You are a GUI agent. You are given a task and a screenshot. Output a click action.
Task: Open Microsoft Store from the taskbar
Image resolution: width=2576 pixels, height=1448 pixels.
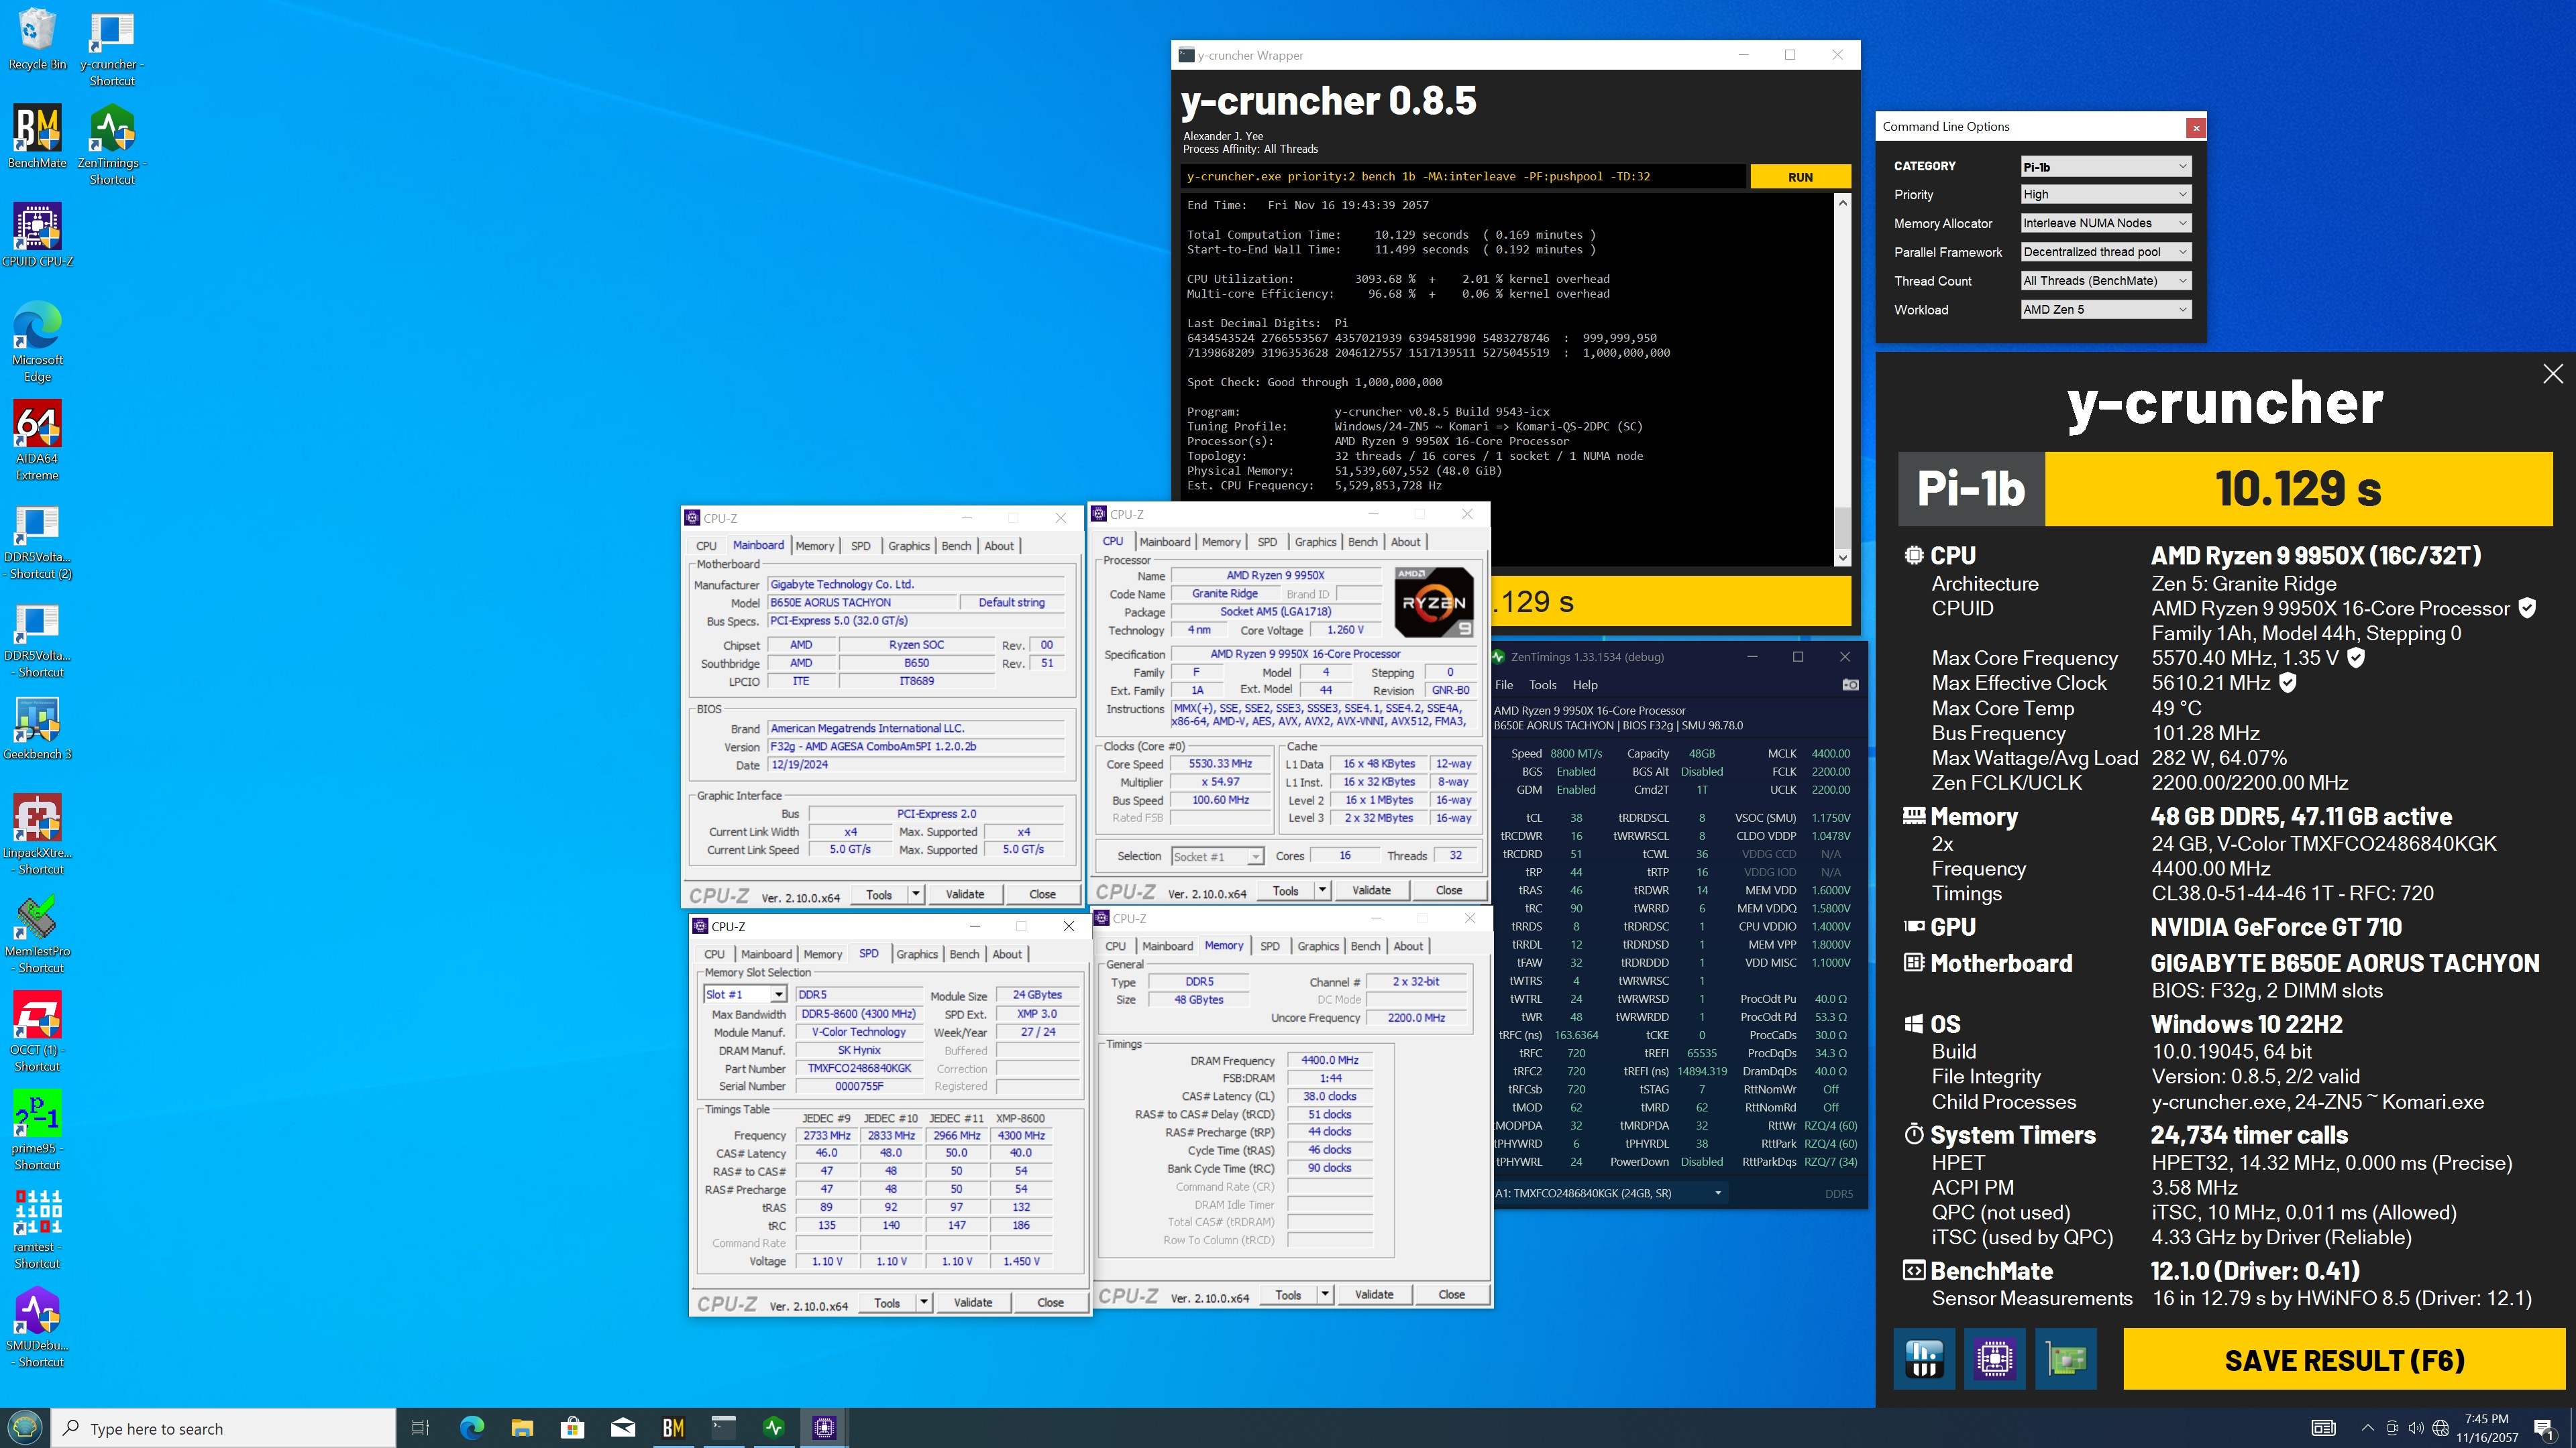click(x=572, y=1428)
